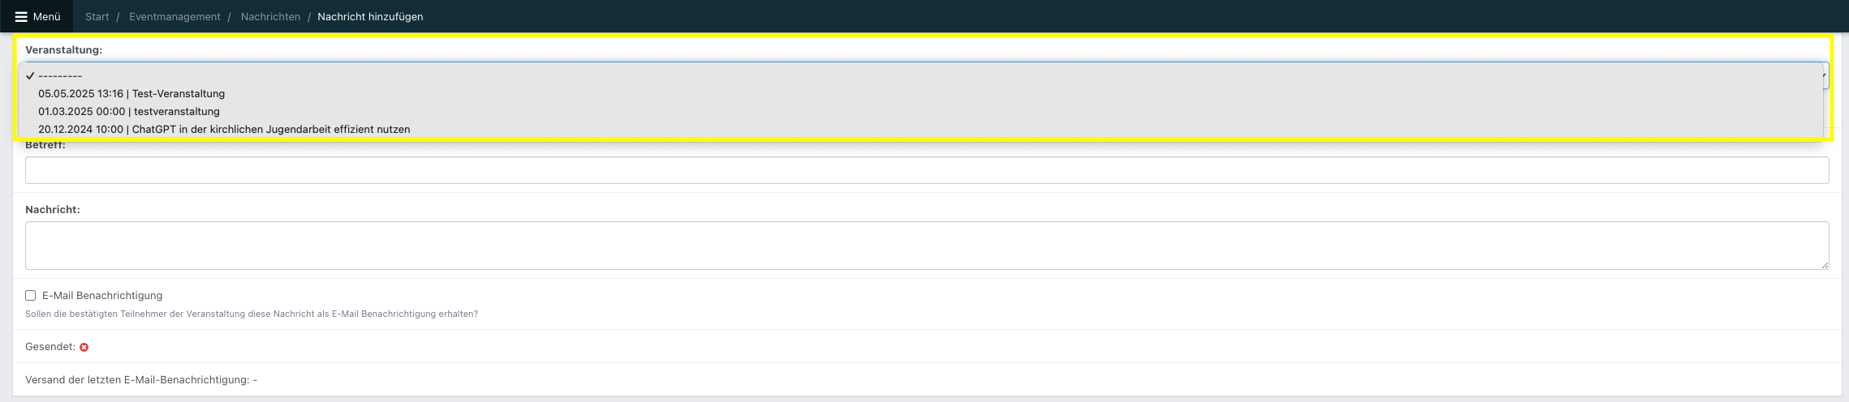Image resolution: width=1849 pixels, height=402 pixels.
Task: Click inside the Nachricht text area
Action: coord(927,245)
